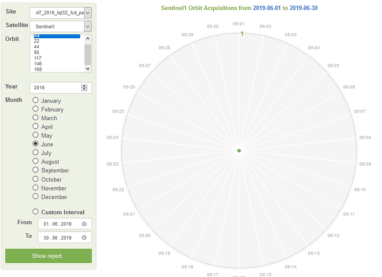Click start date 2019-06-01 in chart title
The image size is (382, 277).
coord(267,8)
